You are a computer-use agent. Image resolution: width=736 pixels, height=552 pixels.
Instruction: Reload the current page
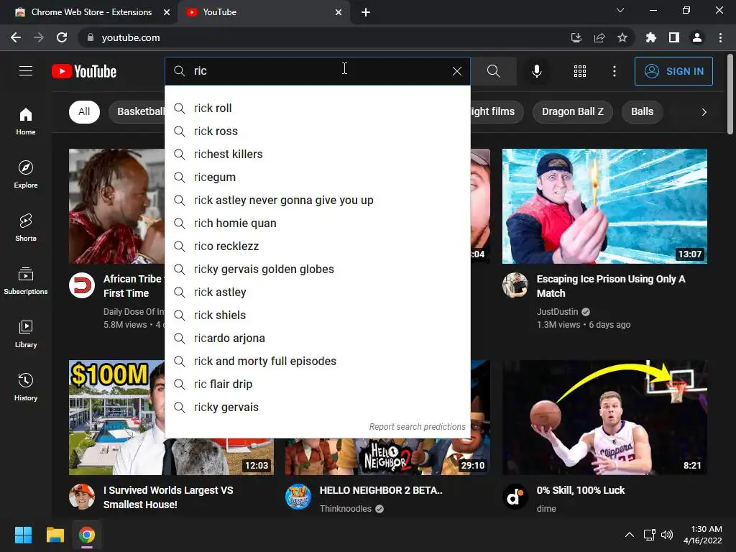pyautogui.click(x=62, y=37)
